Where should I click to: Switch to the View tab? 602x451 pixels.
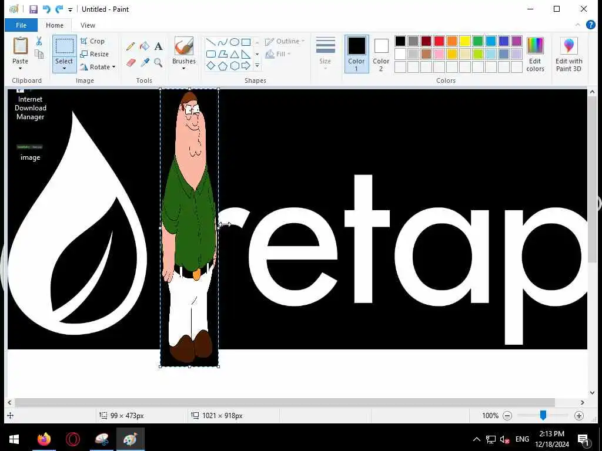(88, 25)
